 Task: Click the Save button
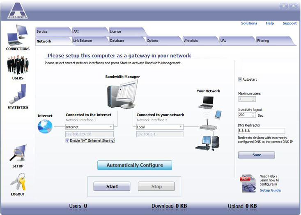click(257, 155)
